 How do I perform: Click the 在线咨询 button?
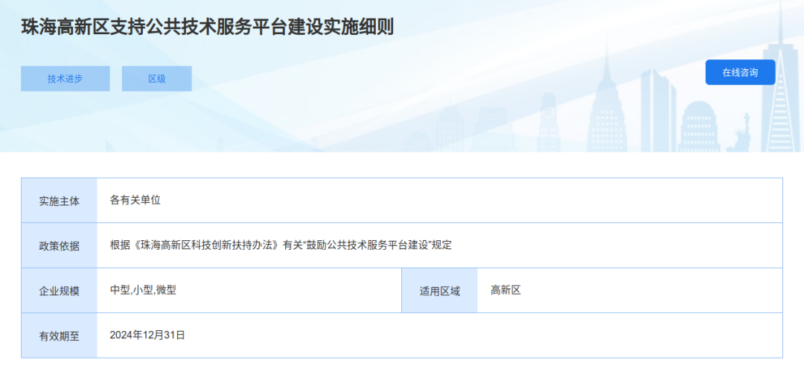tap(740, 72)
